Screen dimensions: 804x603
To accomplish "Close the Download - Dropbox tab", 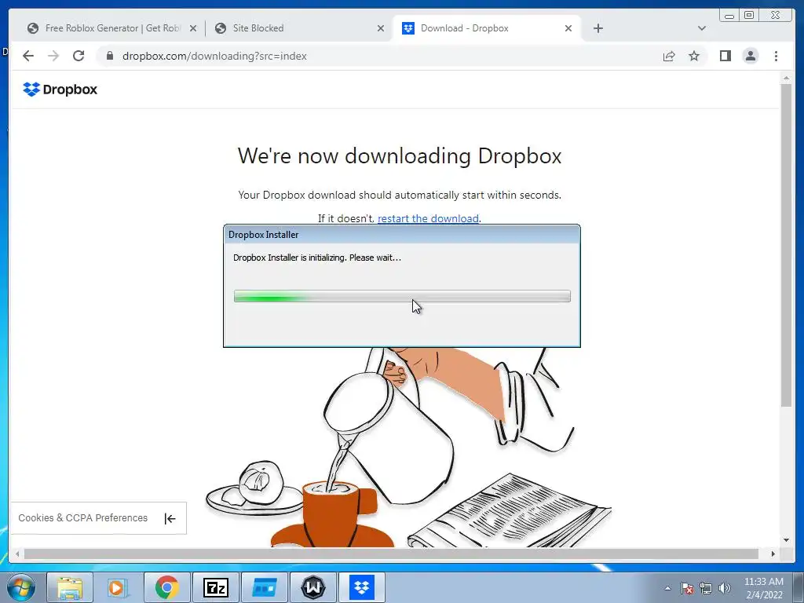I will coord(568,29).
